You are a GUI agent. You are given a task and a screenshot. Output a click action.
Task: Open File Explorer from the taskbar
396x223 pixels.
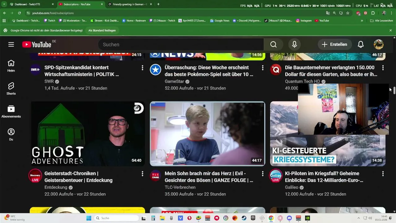(x=162, y=218)
